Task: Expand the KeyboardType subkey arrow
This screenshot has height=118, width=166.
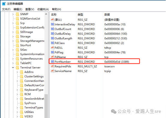Action: tap(17, 90)
